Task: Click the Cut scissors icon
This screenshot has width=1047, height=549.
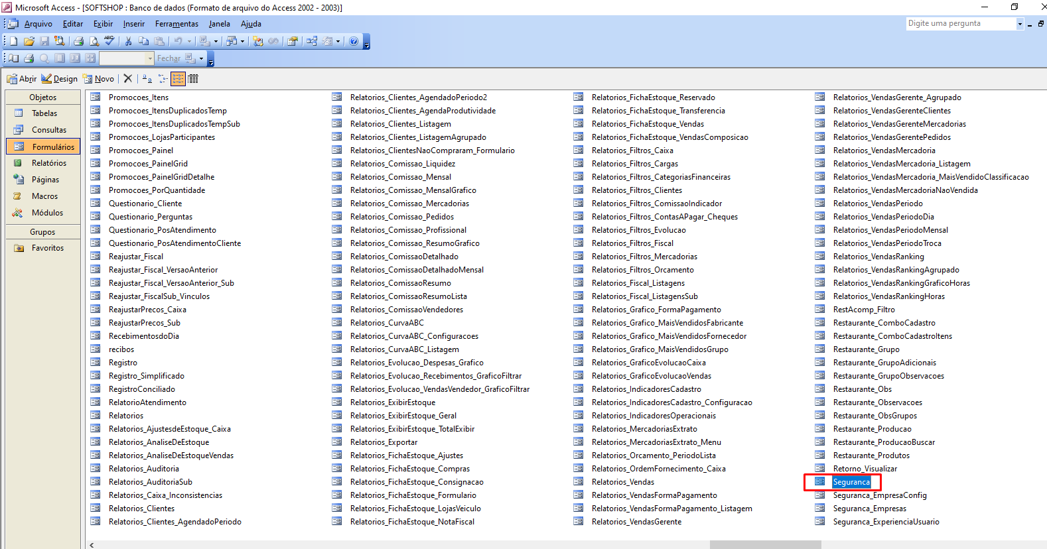Action: tap(129, 41)
